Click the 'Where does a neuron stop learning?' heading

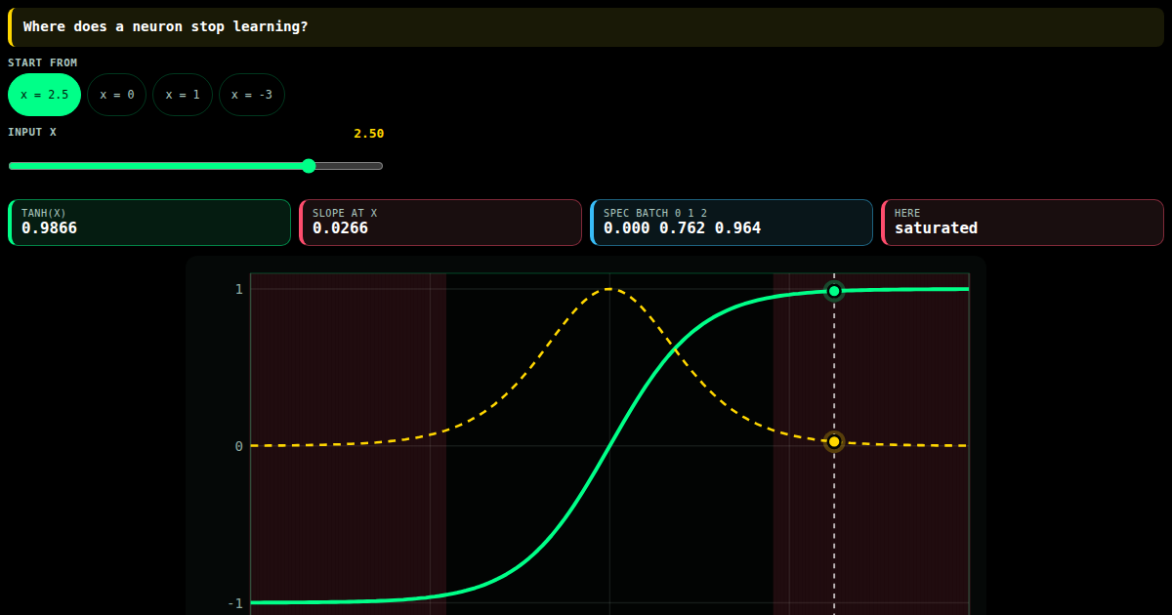tap(166, 26)
